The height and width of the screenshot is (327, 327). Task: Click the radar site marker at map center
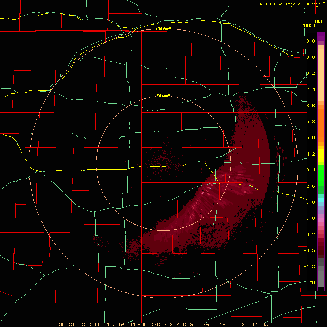[163, 164]
